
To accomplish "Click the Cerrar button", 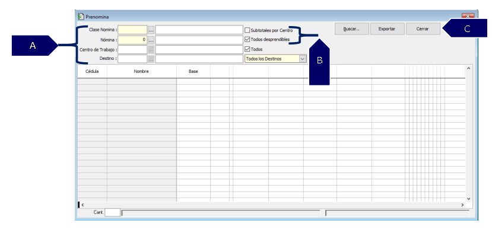I will tap(423, 29).
